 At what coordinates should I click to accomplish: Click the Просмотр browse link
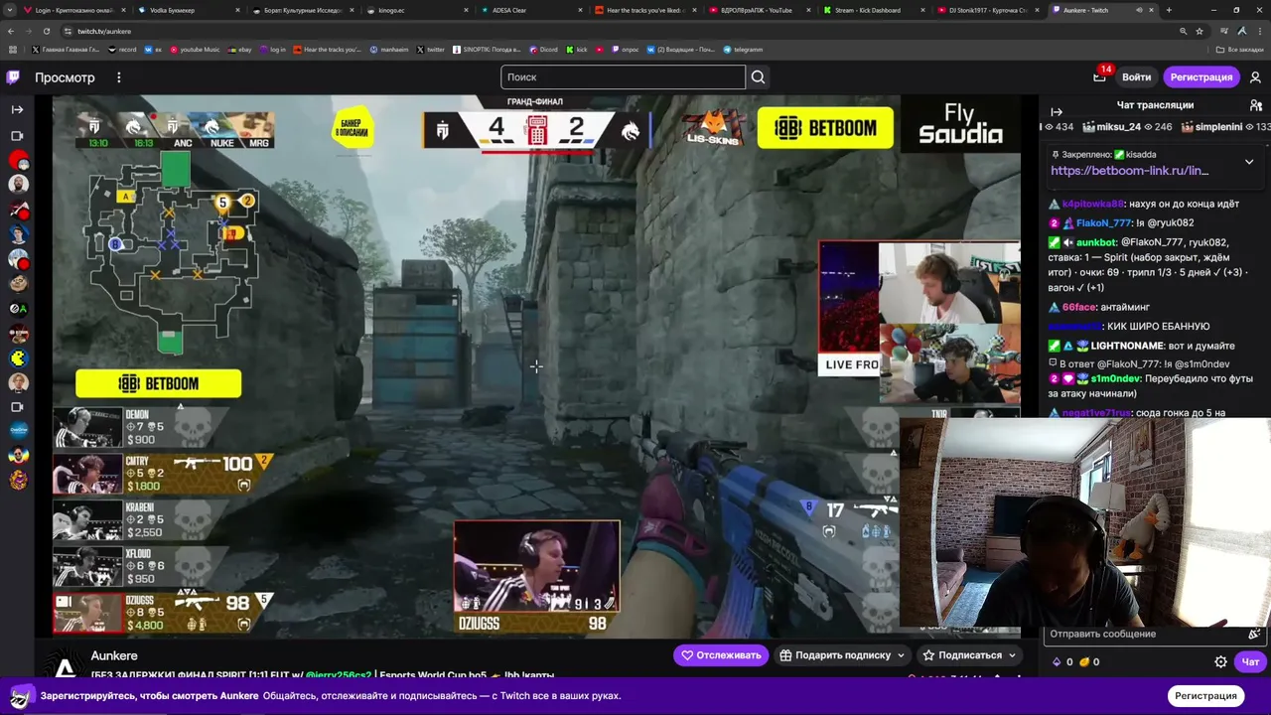(65, 77)
